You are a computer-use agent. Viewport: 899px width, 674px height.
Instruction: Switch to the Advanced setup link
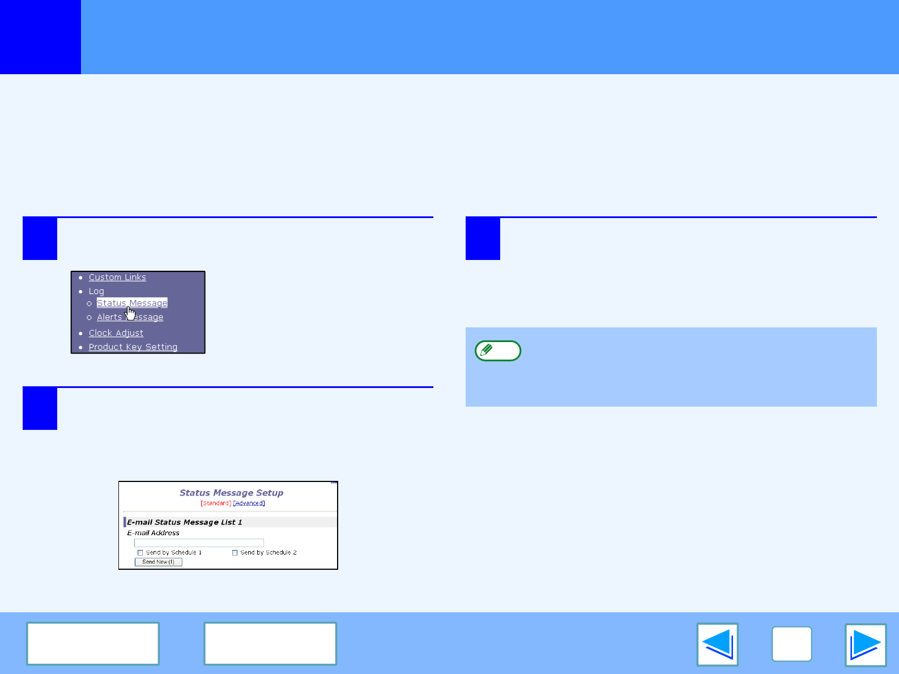pyautogui.click(x=249, y=503)
